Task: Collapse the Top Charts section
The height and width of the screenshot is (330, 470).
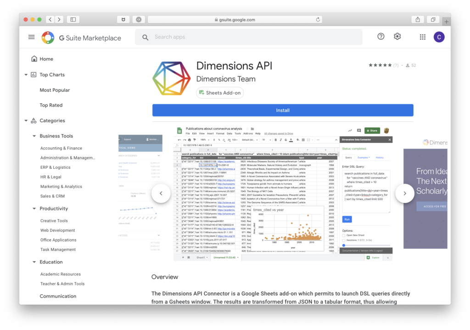Action: tap(26, 75)
